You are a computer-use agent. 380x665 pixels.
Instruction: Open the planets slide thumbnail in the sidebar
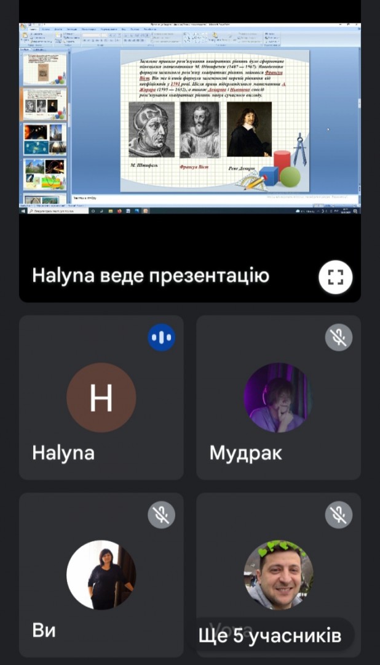point(45,140)
